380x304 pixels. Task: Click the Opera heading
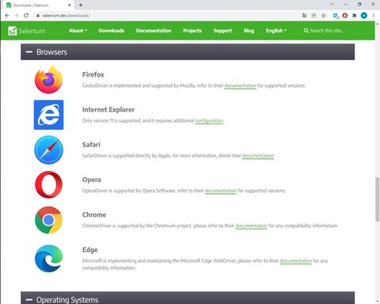pyautogui.click(x=92, y=180)
